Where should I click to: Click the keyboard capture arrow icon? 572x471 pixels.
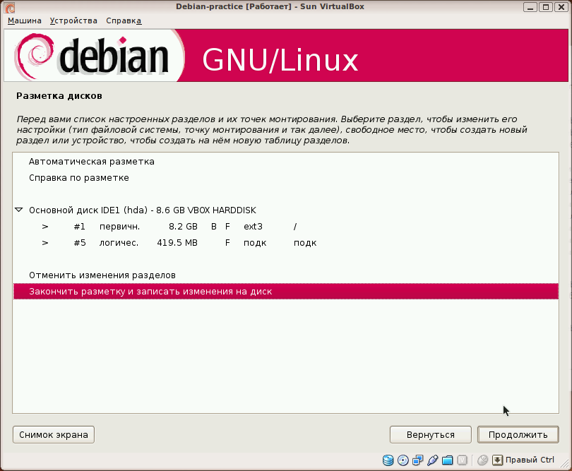pos(497,460)
